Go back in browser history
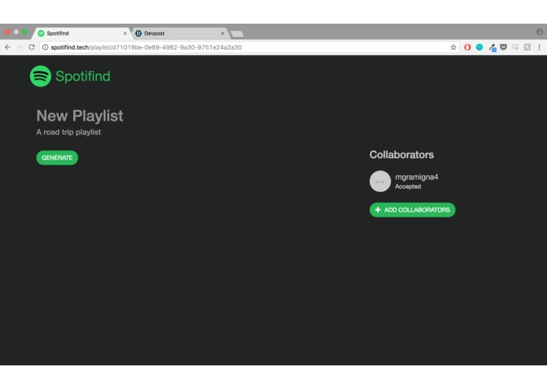The height and width of the screenshot is (389, 547). (x=8, y=47)
